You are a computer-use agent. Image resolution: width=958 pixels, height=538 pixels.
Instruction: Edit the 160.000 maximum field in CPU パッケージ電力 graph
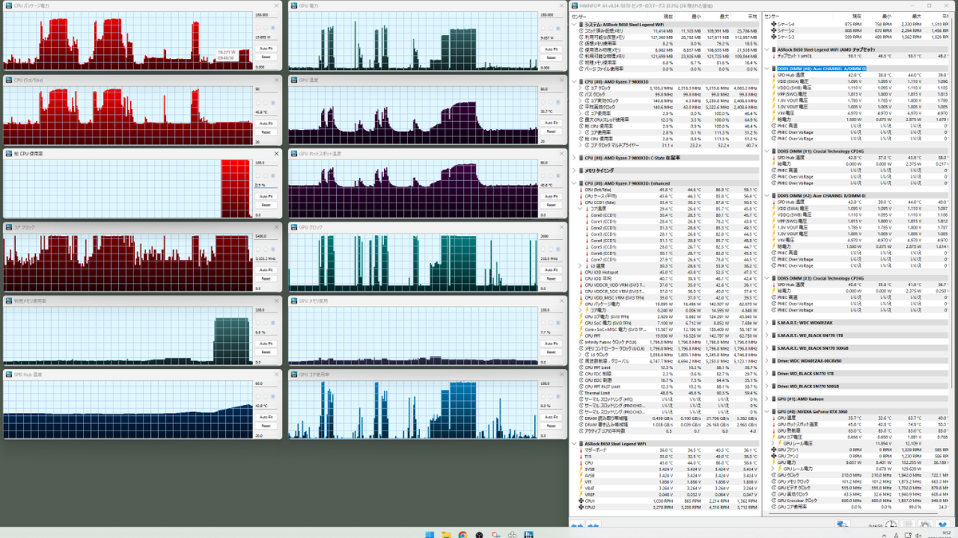pyautogui.click(x=266, y=15)
